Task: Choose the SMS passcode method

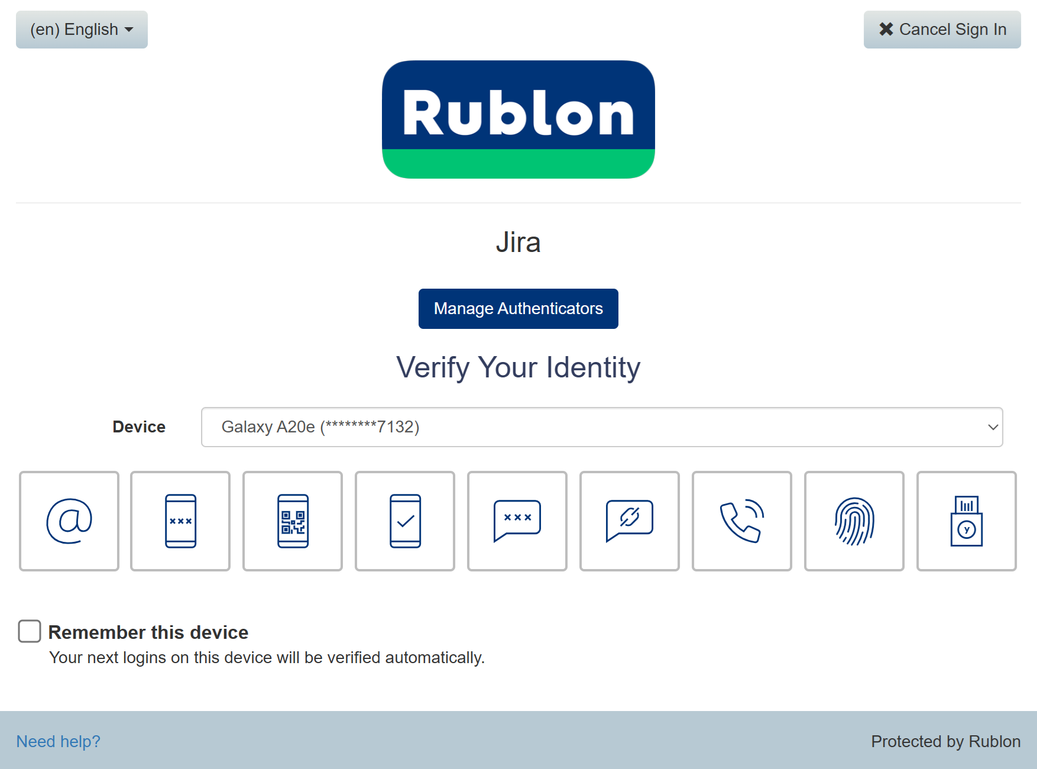Action: [517, 521]
